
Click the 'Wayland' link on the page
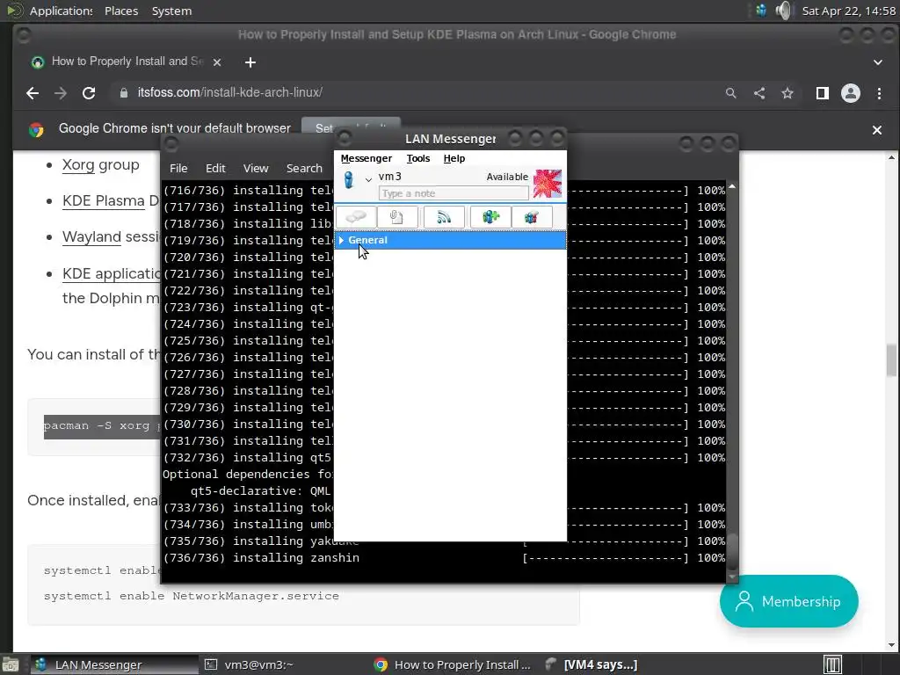[x=91, y=237]
